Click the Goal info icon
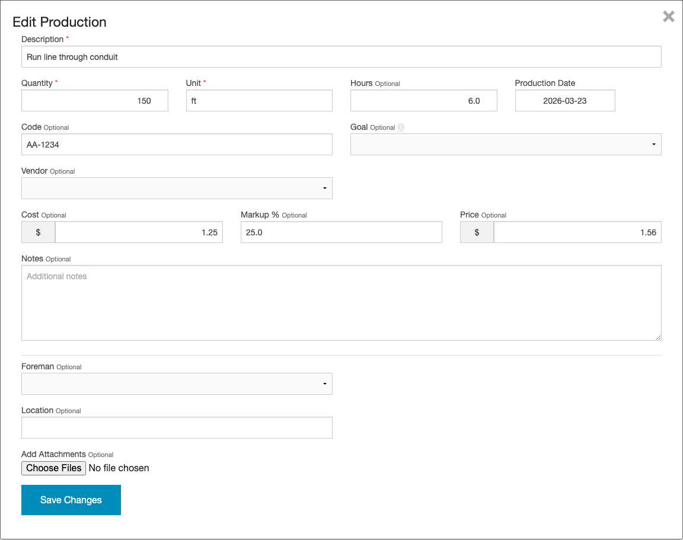This screenshot has height=540, width=683. coord(400,127)
